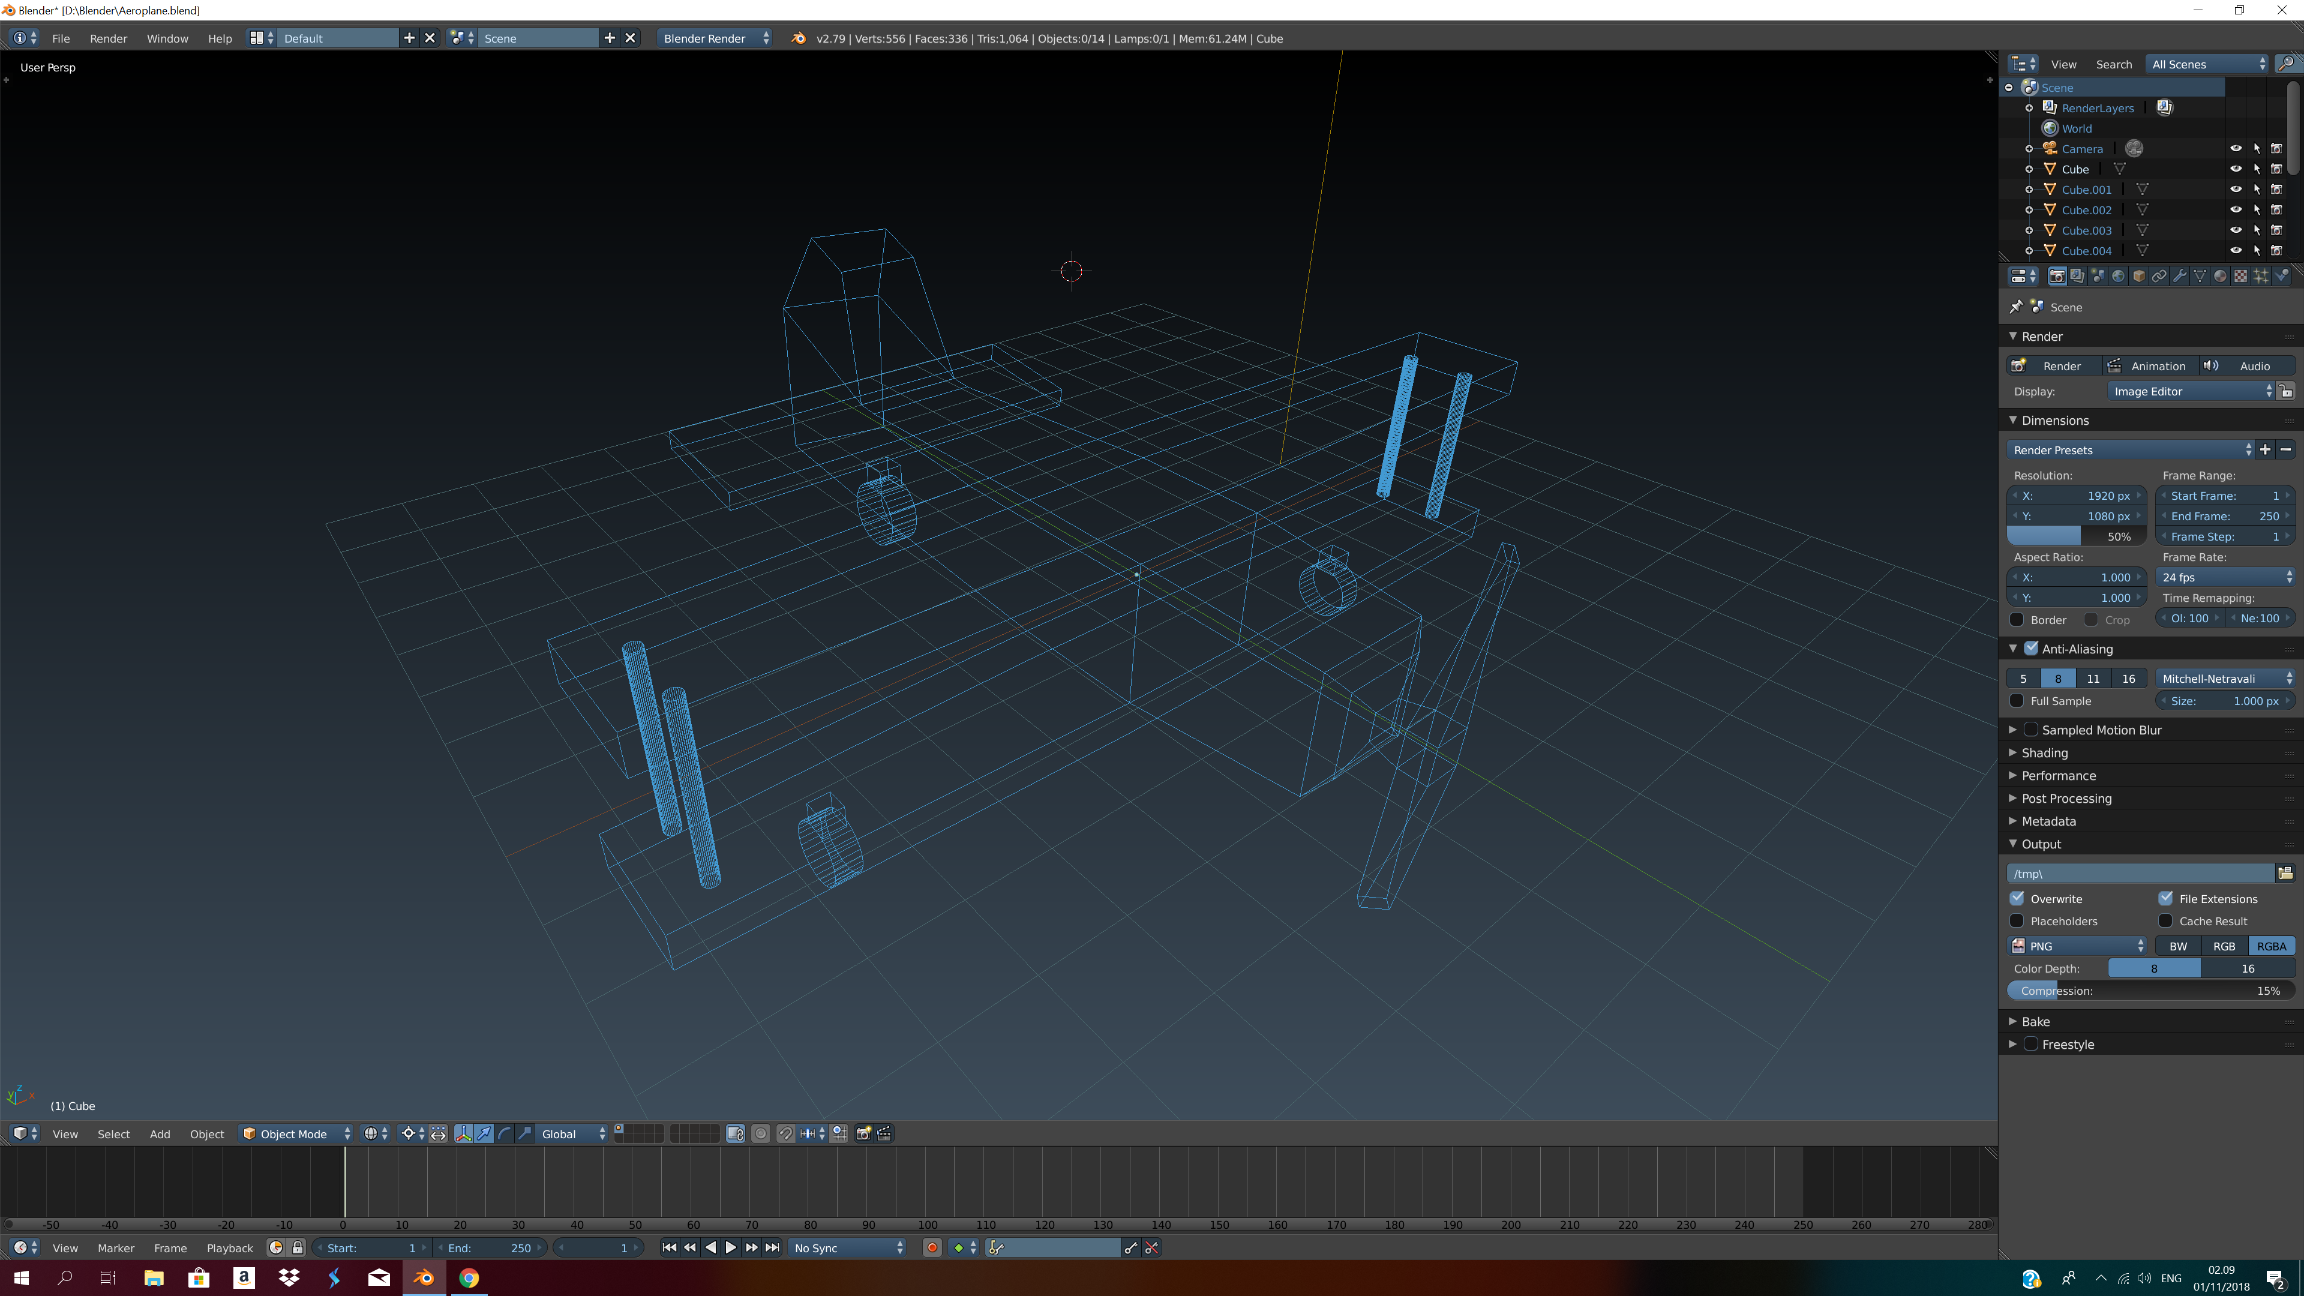Viewport: 2304px width, 1296px height.
Task: Expand the Performance panel
Action: click(2058, 775)
